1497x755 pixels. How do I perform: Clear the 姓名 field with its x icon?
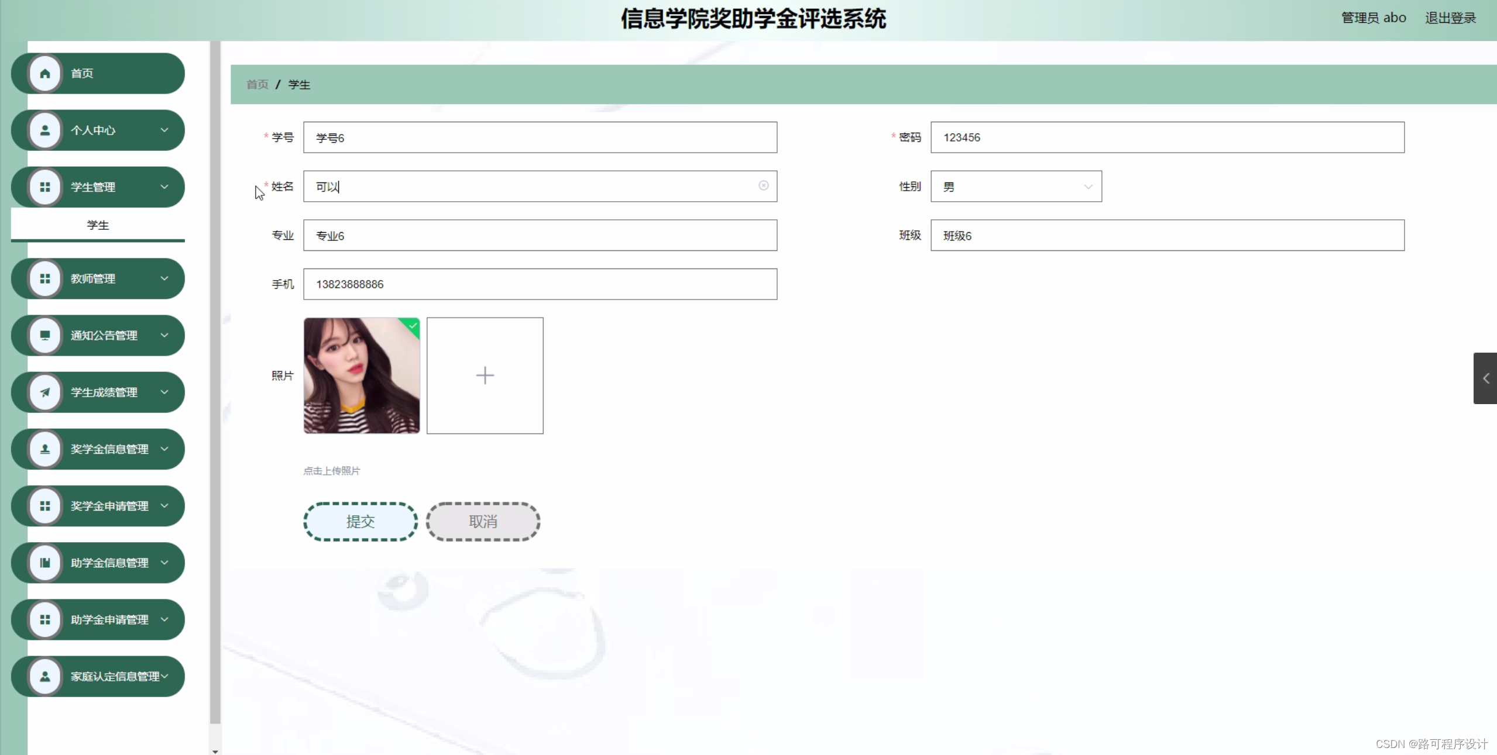pos(763,185)
